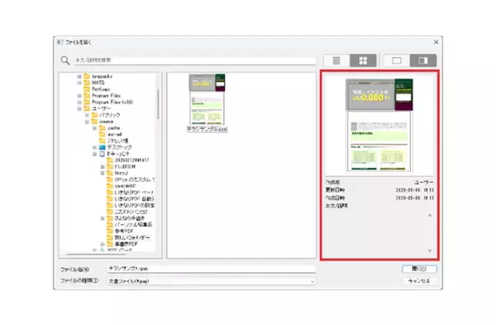This screenshot has width=496, height=325.
Task: Expand the 楽書きPDF tree node
Action: [103, 244]
